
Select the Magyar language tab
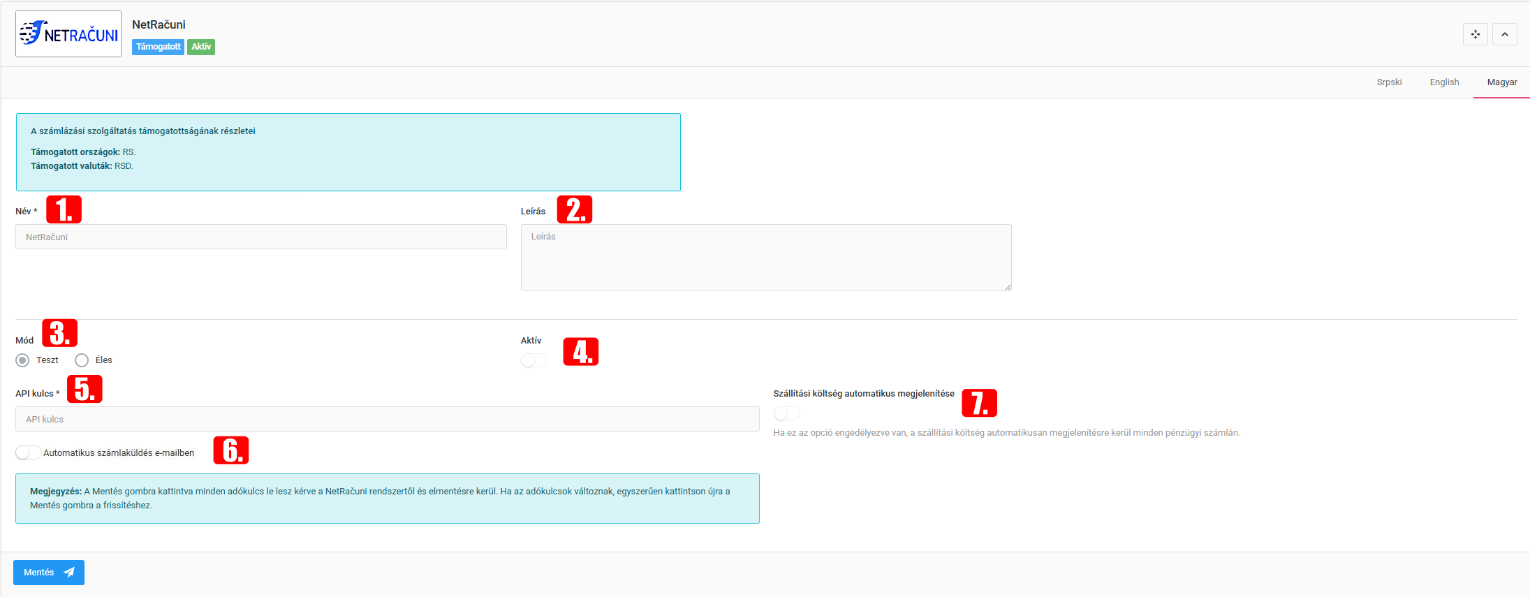coord(1501,82)
